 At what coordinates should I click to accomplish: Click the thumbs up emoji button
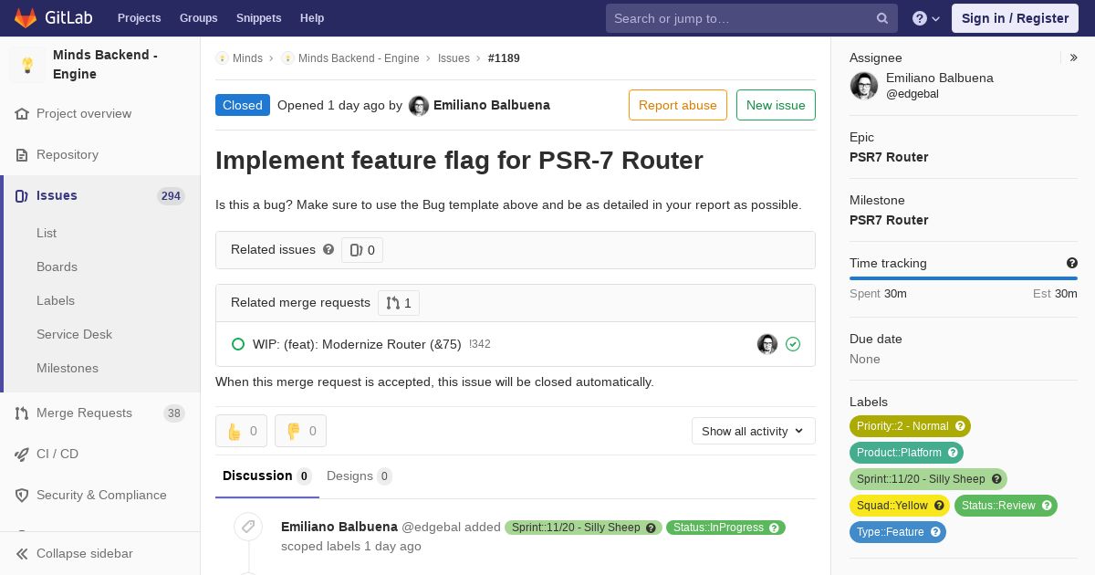(241, 431)
